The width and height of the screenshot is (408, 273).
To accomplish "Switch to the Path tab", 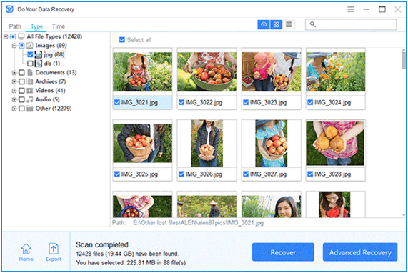I will 15,26.
